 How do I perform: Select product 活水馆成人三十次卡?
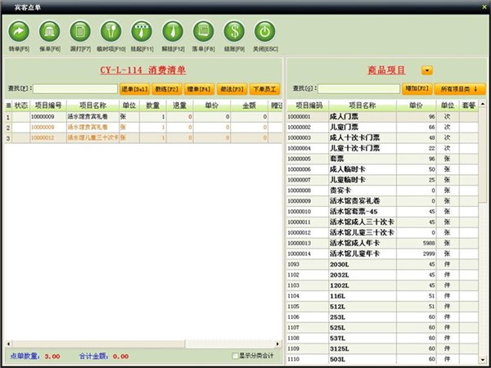382,222
